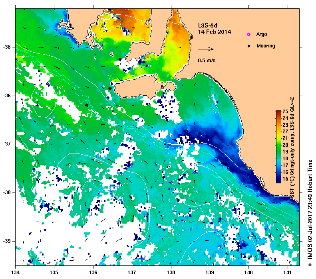The height and width of the screenshot is (279, 316).
Task: Select the mooring dot west of Kangaroo Island
Action: 110,88
